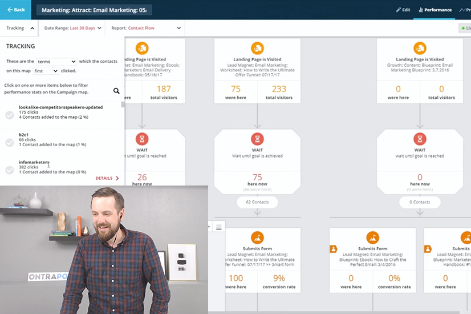This screenshot has height=314, width=471.
Task: Click '382 clicks' under infomarketers
Action: tap(29, 167)
